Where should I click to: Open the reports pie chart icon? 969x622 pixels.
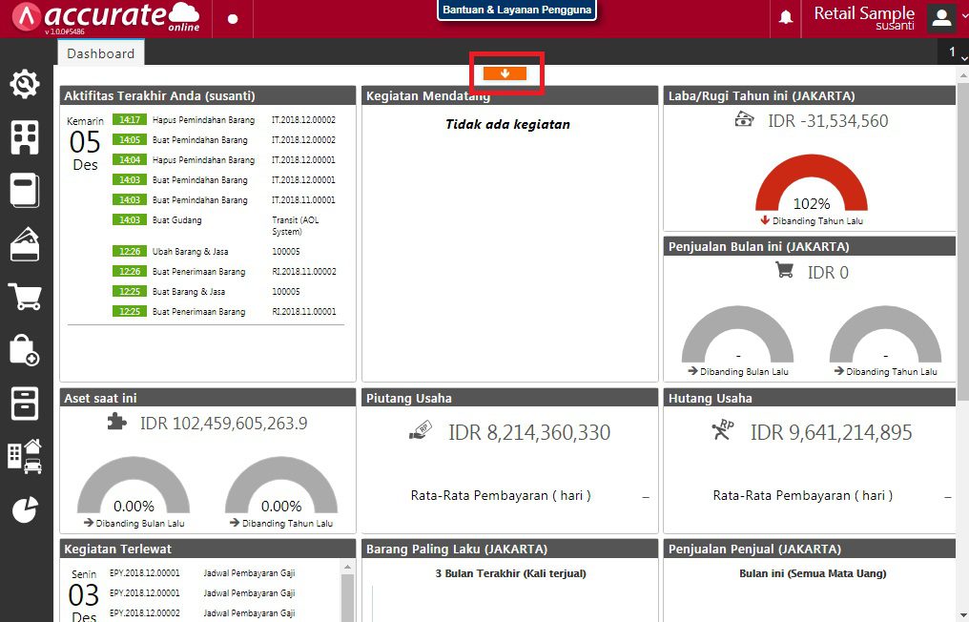point(26,509)
